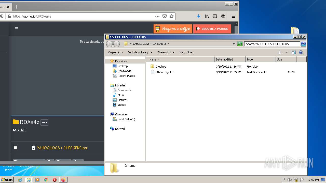The height and width of the screenshot is (183, 326).
Task: Expand the Views options arrow
Action: (x=287, y=52)
